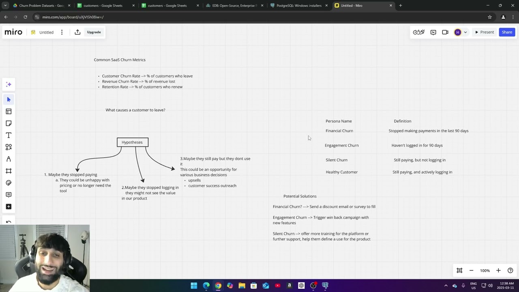The width and height of the screenshot is (519, 292).
Task: Open the shapes and lines tool
Action: click(x=9, y=147)
